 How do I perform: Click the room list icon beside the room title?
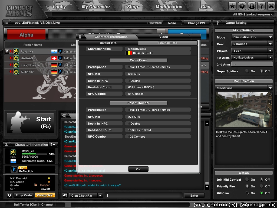(6, 23)
